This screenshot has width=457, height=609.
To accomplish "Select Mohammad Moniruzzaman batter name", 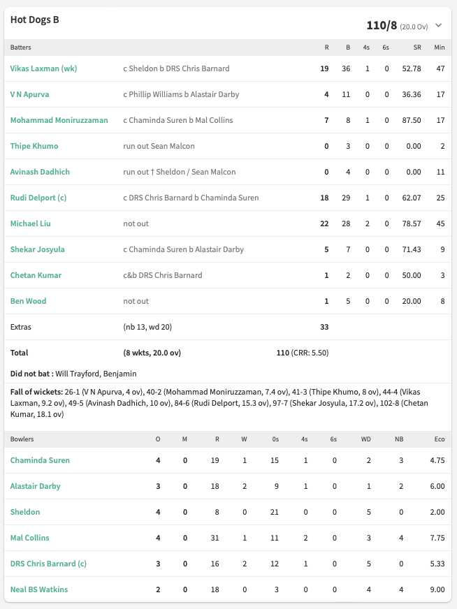I will pos(59,120).
